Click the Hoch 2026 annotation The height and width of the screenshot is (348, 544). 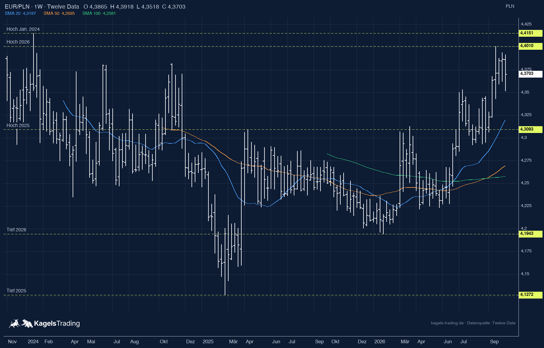click(x=18, y=42)
